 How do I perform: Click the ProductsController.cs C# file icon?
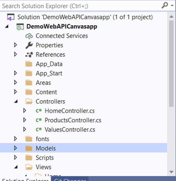[x=39, y=120]
